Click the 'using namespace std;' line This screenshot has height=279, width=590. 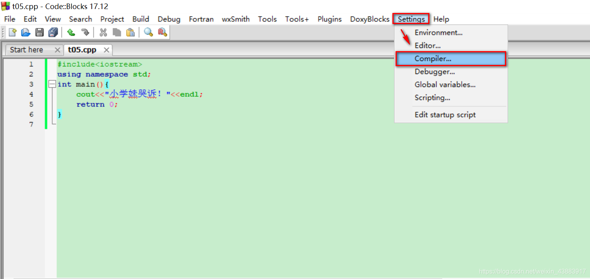coord(104,74)
